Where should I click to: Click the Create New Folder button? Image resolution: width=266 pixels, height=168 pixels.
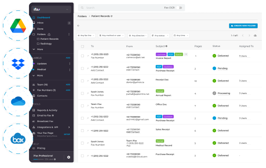[243, 25]
